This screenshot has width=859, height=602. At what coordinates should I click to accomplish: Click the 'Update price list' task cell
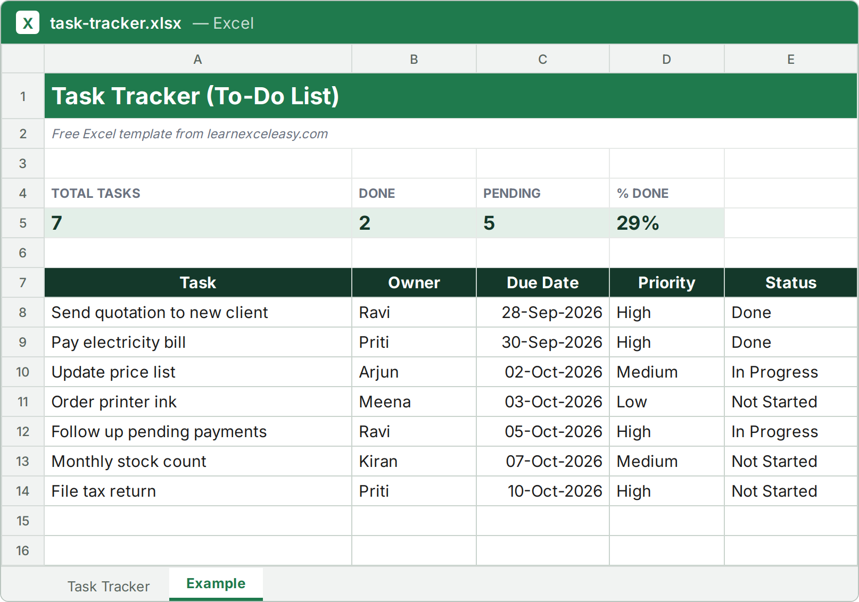tap(198, 372)
